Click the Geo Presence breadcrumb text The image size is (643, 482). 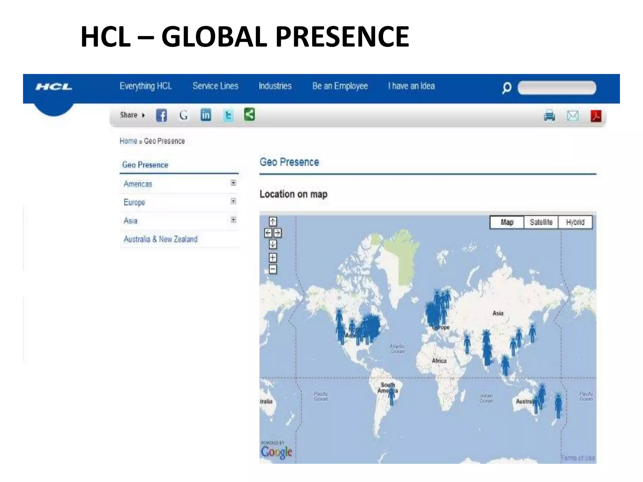[164, 141]
